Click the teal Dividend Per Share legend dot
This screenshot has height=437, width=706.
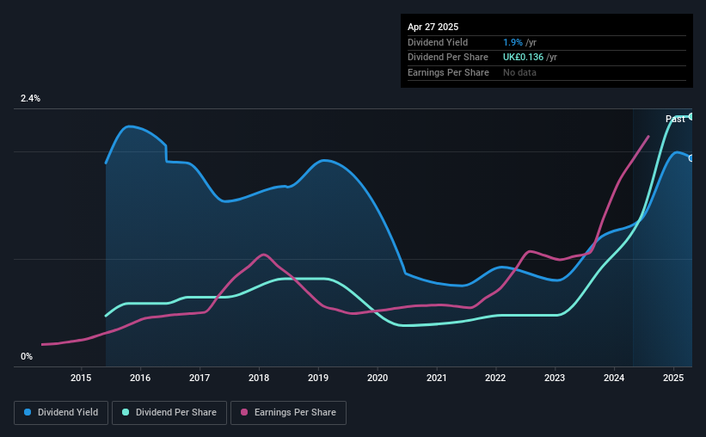[126, 412]
